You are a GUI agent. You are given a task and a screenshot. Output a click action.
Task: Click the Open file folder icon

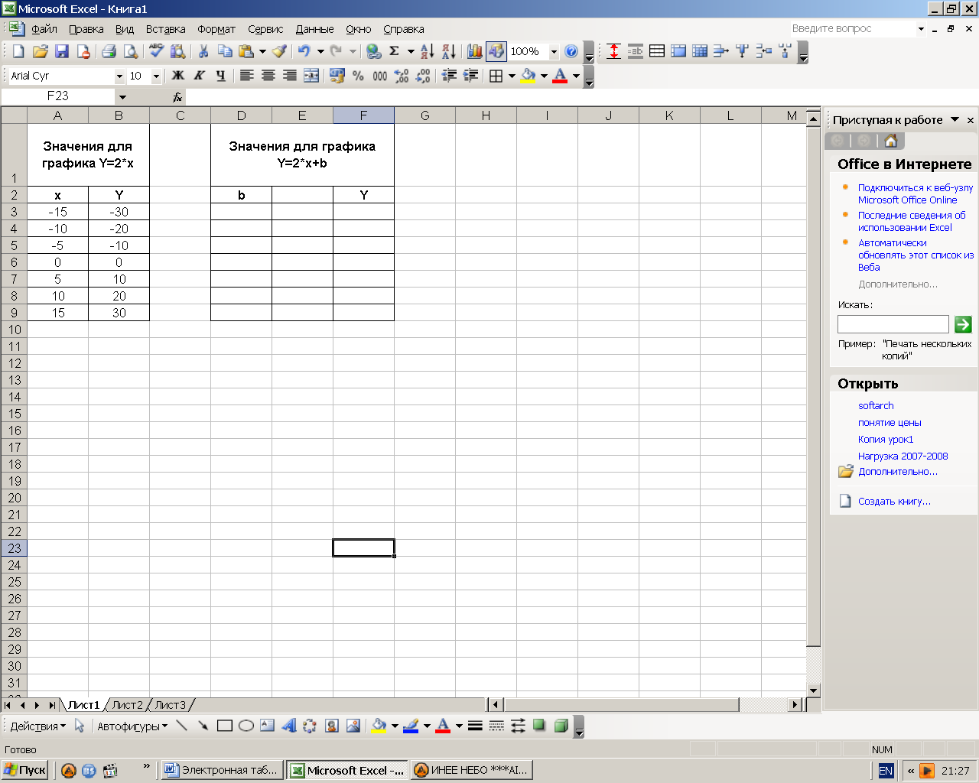(41, 51)
